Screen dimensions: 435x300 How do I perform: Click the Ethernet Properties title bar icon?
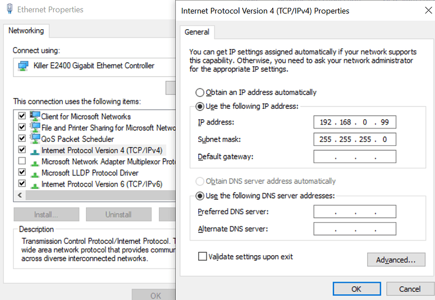point(10,10)
